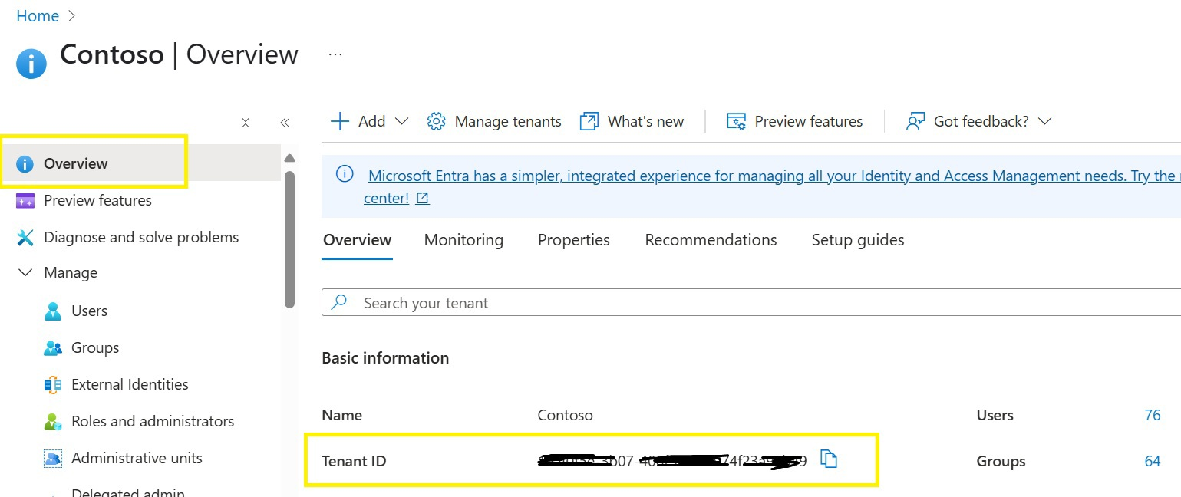Image resolution: width=1181 pixels, height=497 pixels.
Task: Click the Got feedback person icon
Action: [x=915, y=121]
